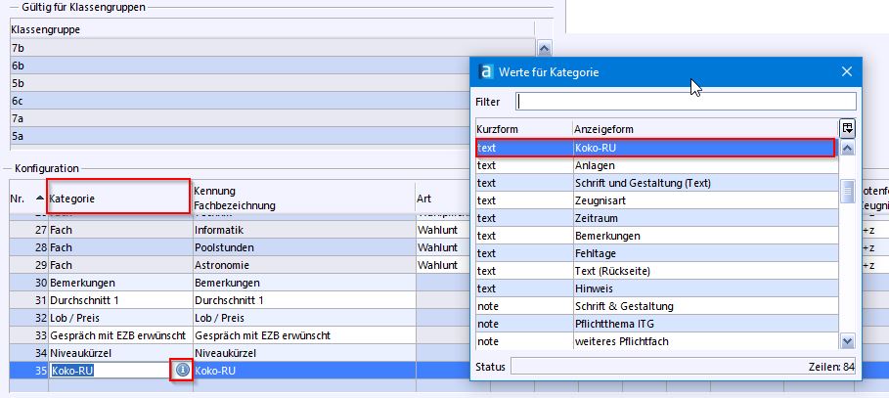The image size is (889, 398).
Task: Click into the Filter text field
Action: pyautogui.click(x=686, y=102)
